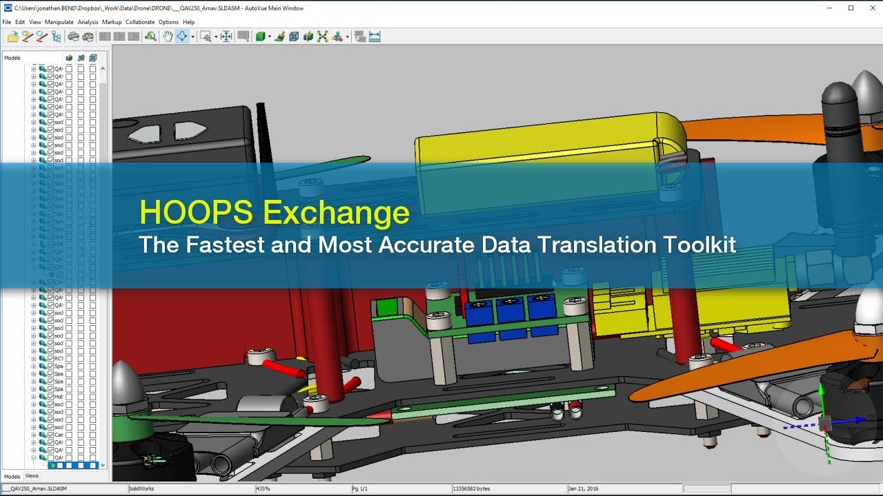Open the Rotate tool dropdown arrow
Image resolution: width=883 pixels, height=496 pixels.
[x=192, y=37]
